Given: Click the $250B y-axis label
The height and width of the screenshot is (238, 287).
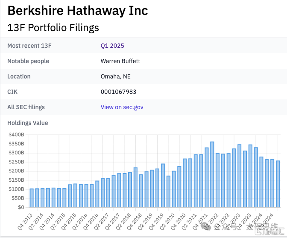Looking at the screenshot, I should coord(16,162).
